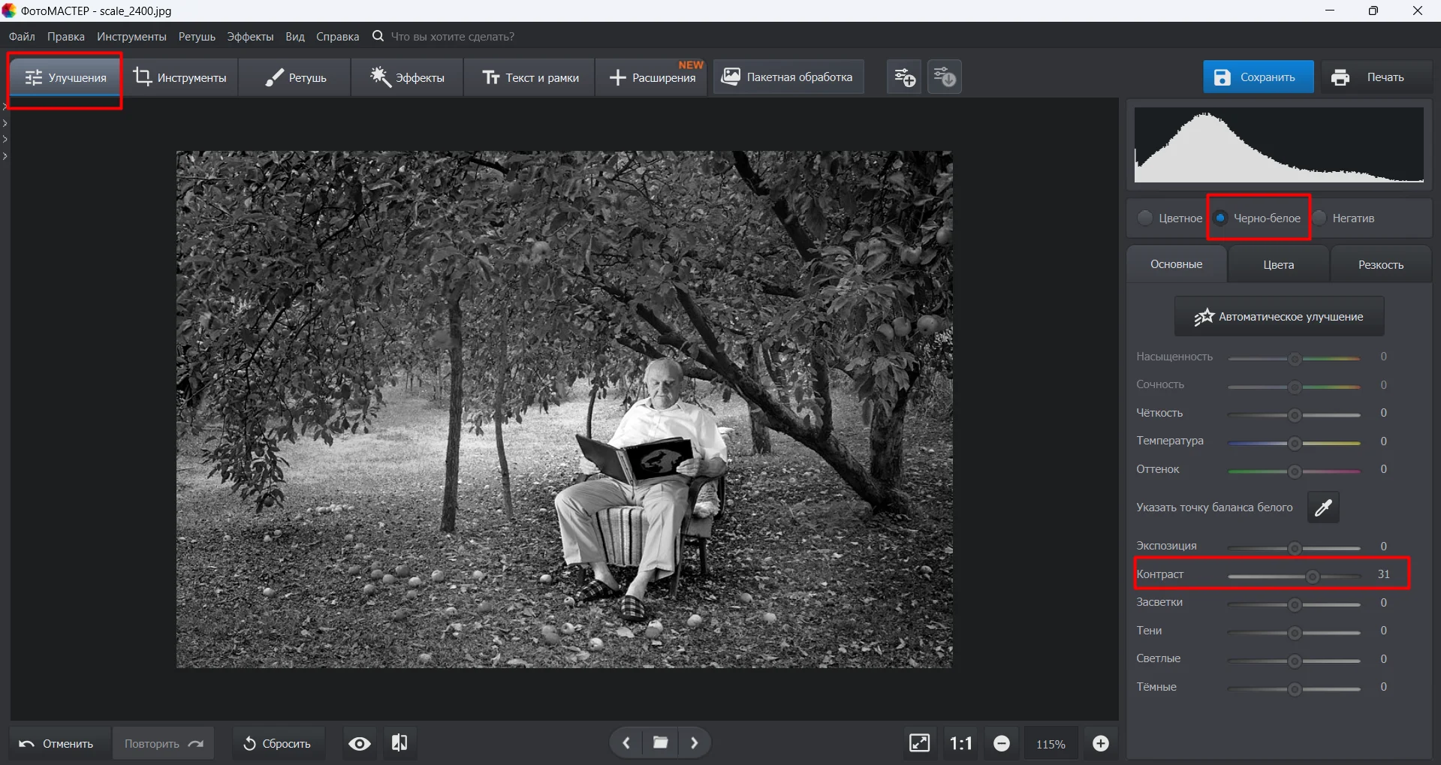Switch to the Цвета settings tab
The height and width of the screenshot is (765, 1441).
1279,265
